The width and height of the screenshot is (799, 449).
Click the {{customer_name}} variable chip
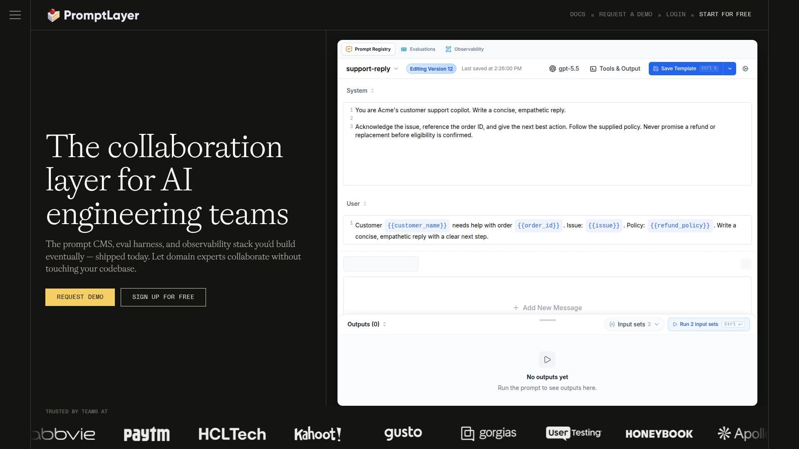[417, 225]
